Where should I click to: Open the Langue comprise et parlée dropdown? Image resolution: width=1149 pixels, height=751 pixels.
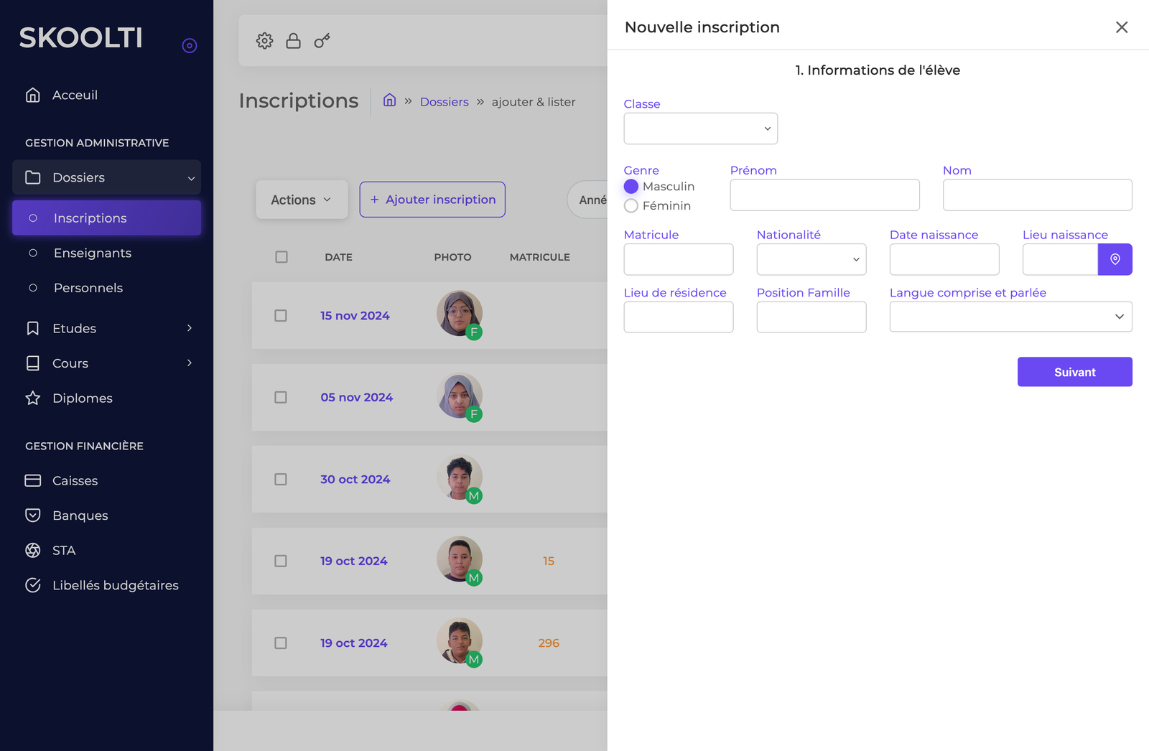coord(1010,317)
